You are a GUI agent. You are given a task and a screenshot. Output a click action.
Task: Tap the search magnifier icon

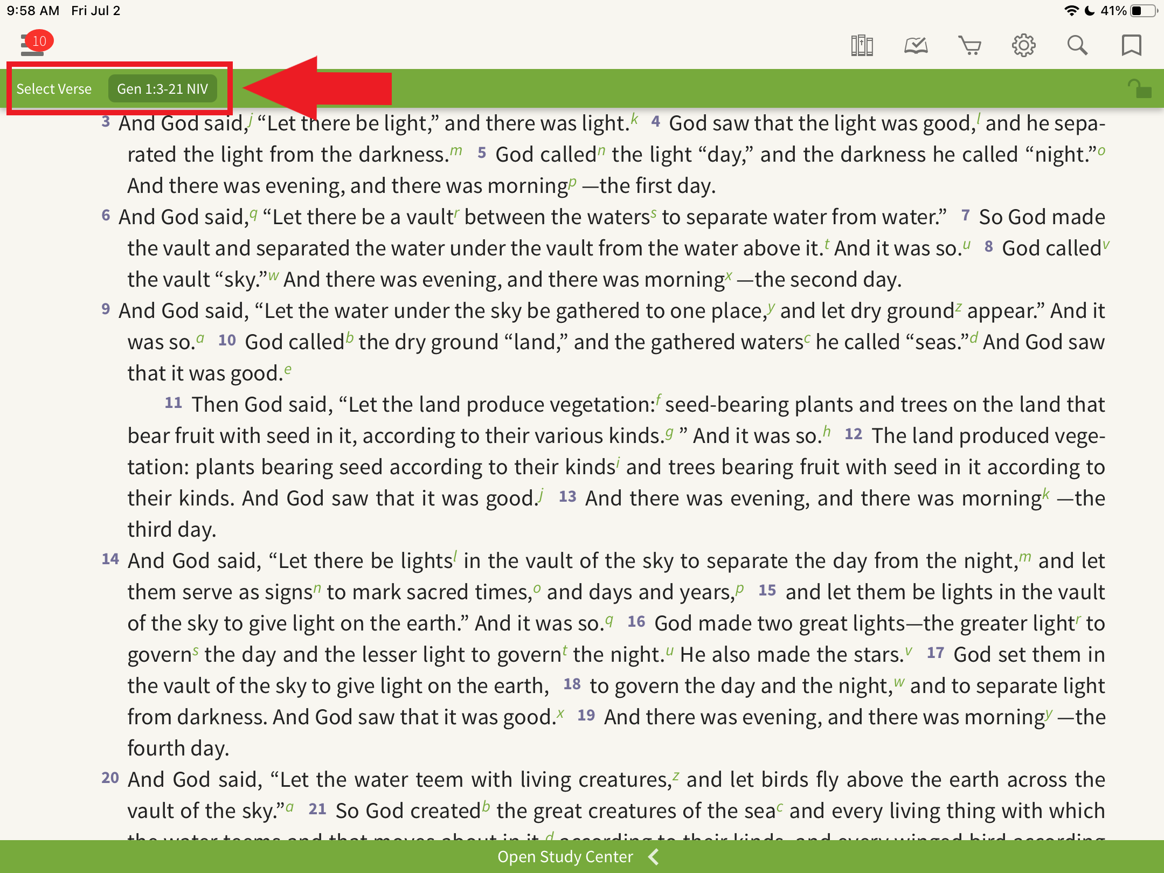pyautogui.click(x=1077, y=45)
